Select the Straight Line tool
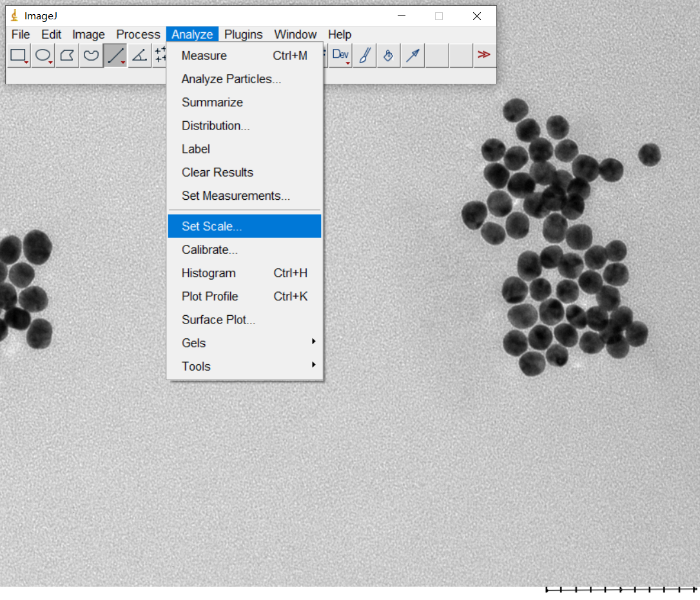Image resolution: width=700 pixels, height=600 pixels. coord(115,56)
